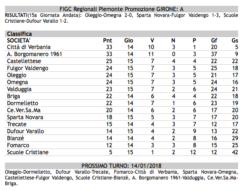This screenshot has height=191, width=246.
Task: Select Omegna in the standings table
Action: coord(17,82)
